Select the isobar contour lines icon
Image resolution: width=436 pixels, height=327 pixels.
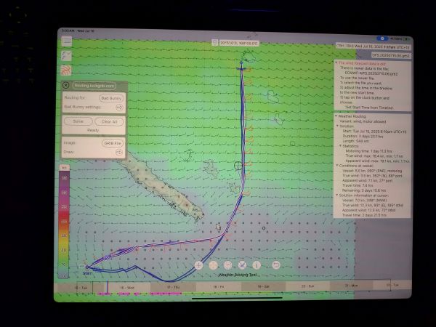click(x=67, y=70)
